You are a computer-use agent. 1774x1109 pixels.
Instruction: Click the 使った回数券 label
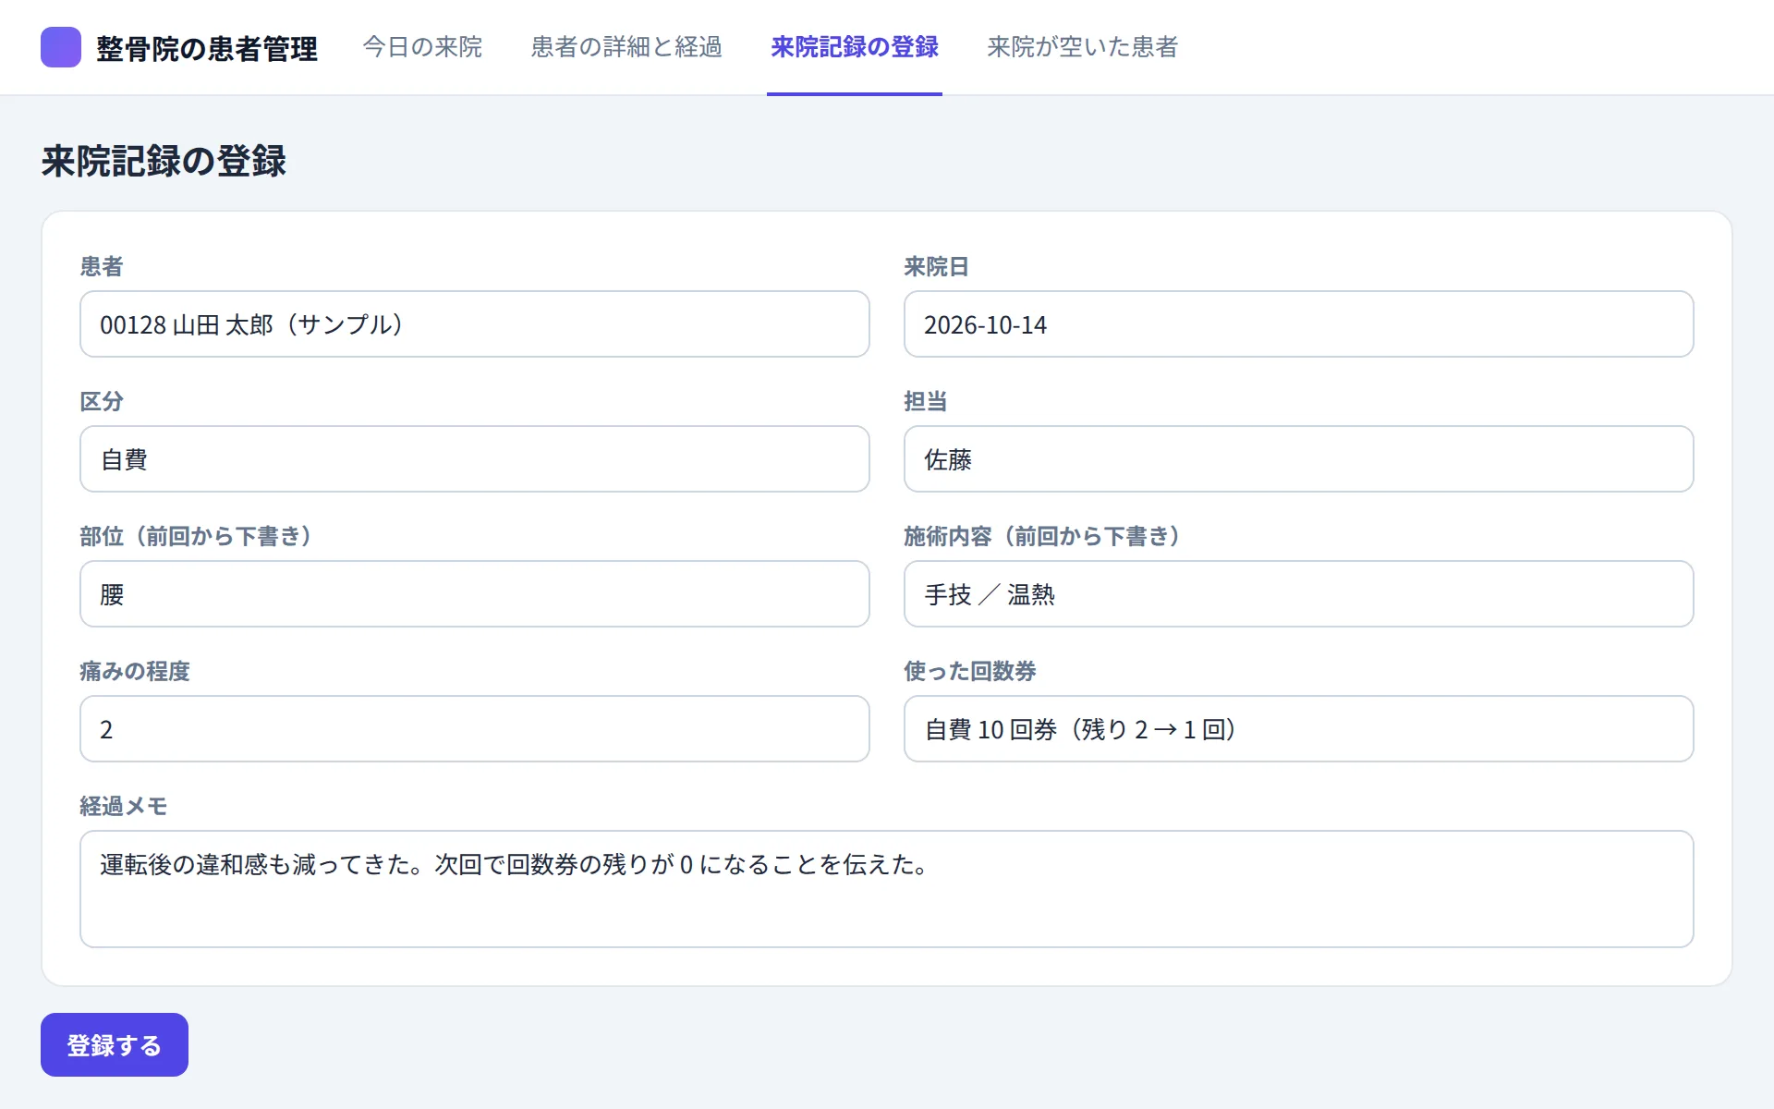970,671
